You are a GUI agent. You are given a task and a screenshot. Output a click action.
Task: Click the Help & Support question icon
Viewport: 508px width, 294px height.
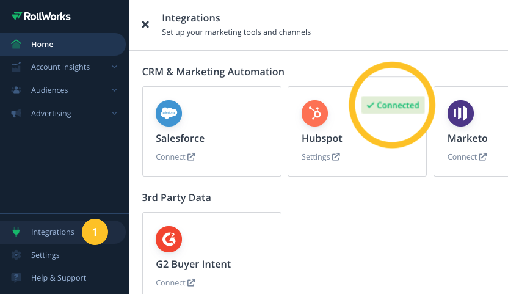pyautogui.click(x=16, y=277)
